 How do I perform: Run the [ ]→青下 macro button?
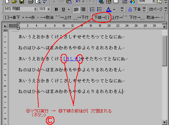coord(12,17)
